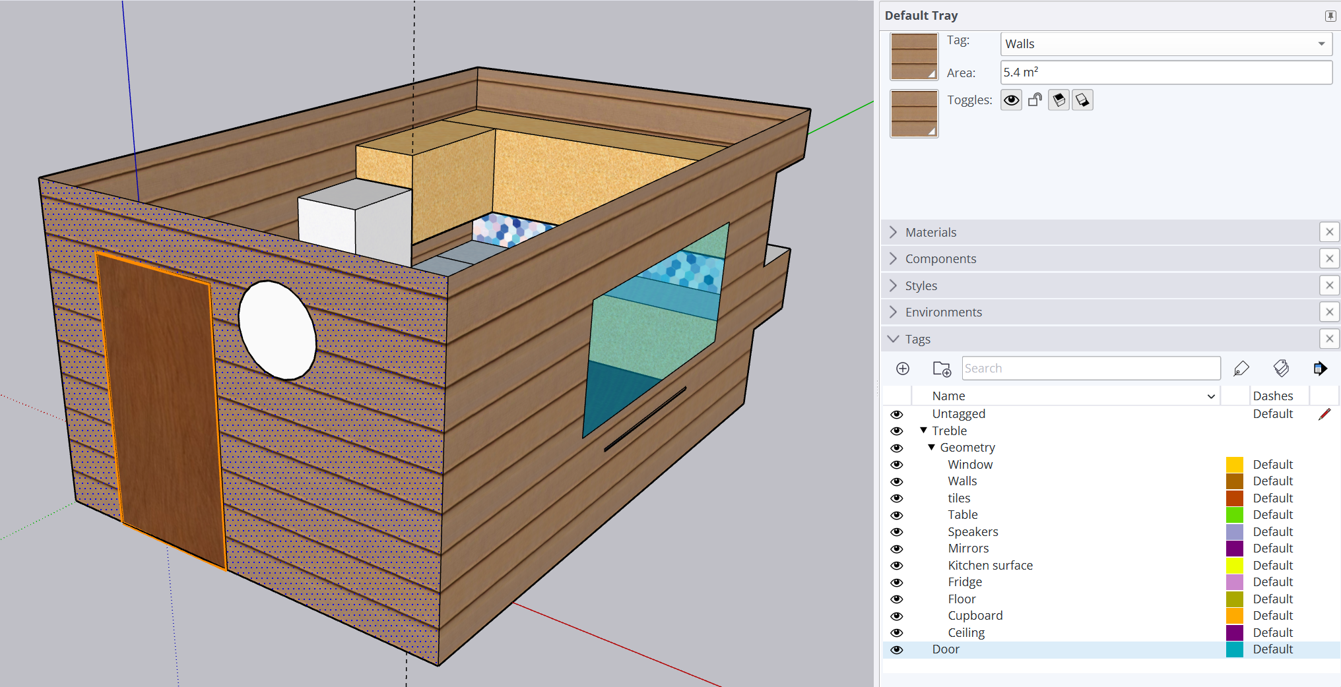This screenshot has height=687, width=1341.
Task: Open the Tag dropdown showing Walls
Action: (1166, 44)
